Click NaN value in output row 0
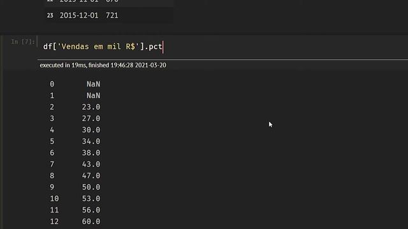This screenshot has width=408, height=229. (94, 84)
